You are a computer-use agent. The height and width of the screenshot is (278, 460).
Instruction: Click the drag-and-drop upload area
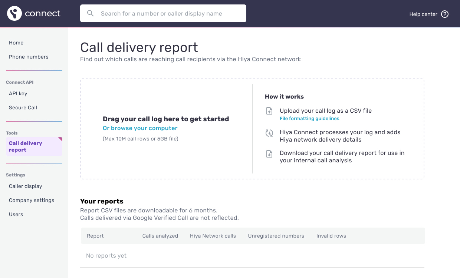[166, 129]
